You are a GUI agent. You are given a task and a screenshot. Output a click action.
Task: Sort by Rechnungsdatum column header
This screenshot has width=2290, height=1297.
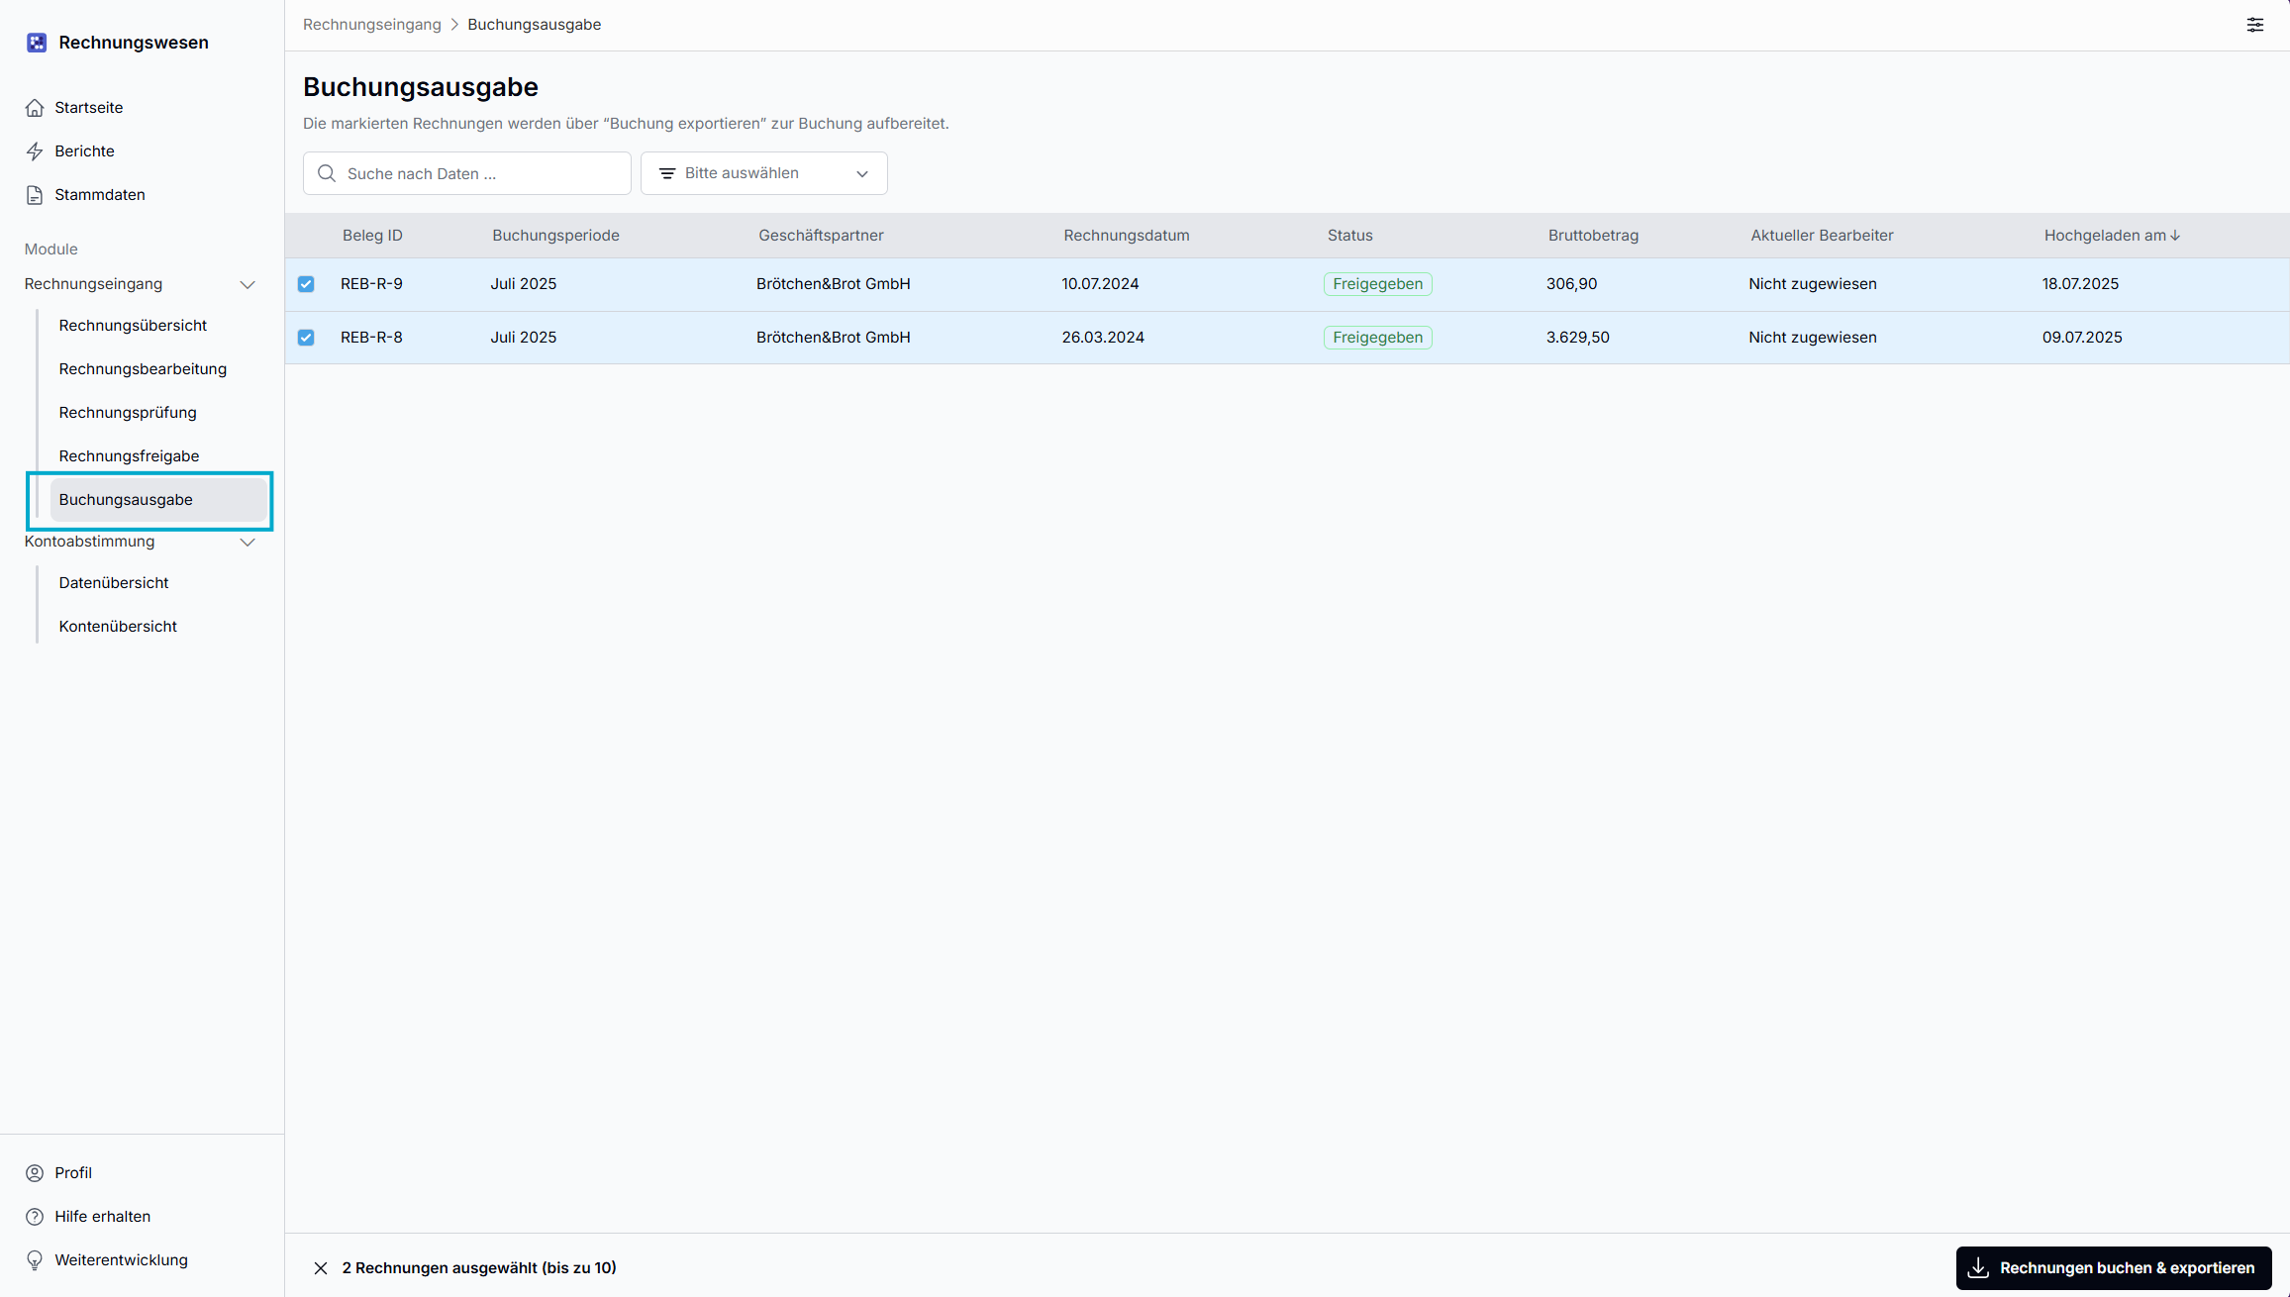click(1127, 236)
